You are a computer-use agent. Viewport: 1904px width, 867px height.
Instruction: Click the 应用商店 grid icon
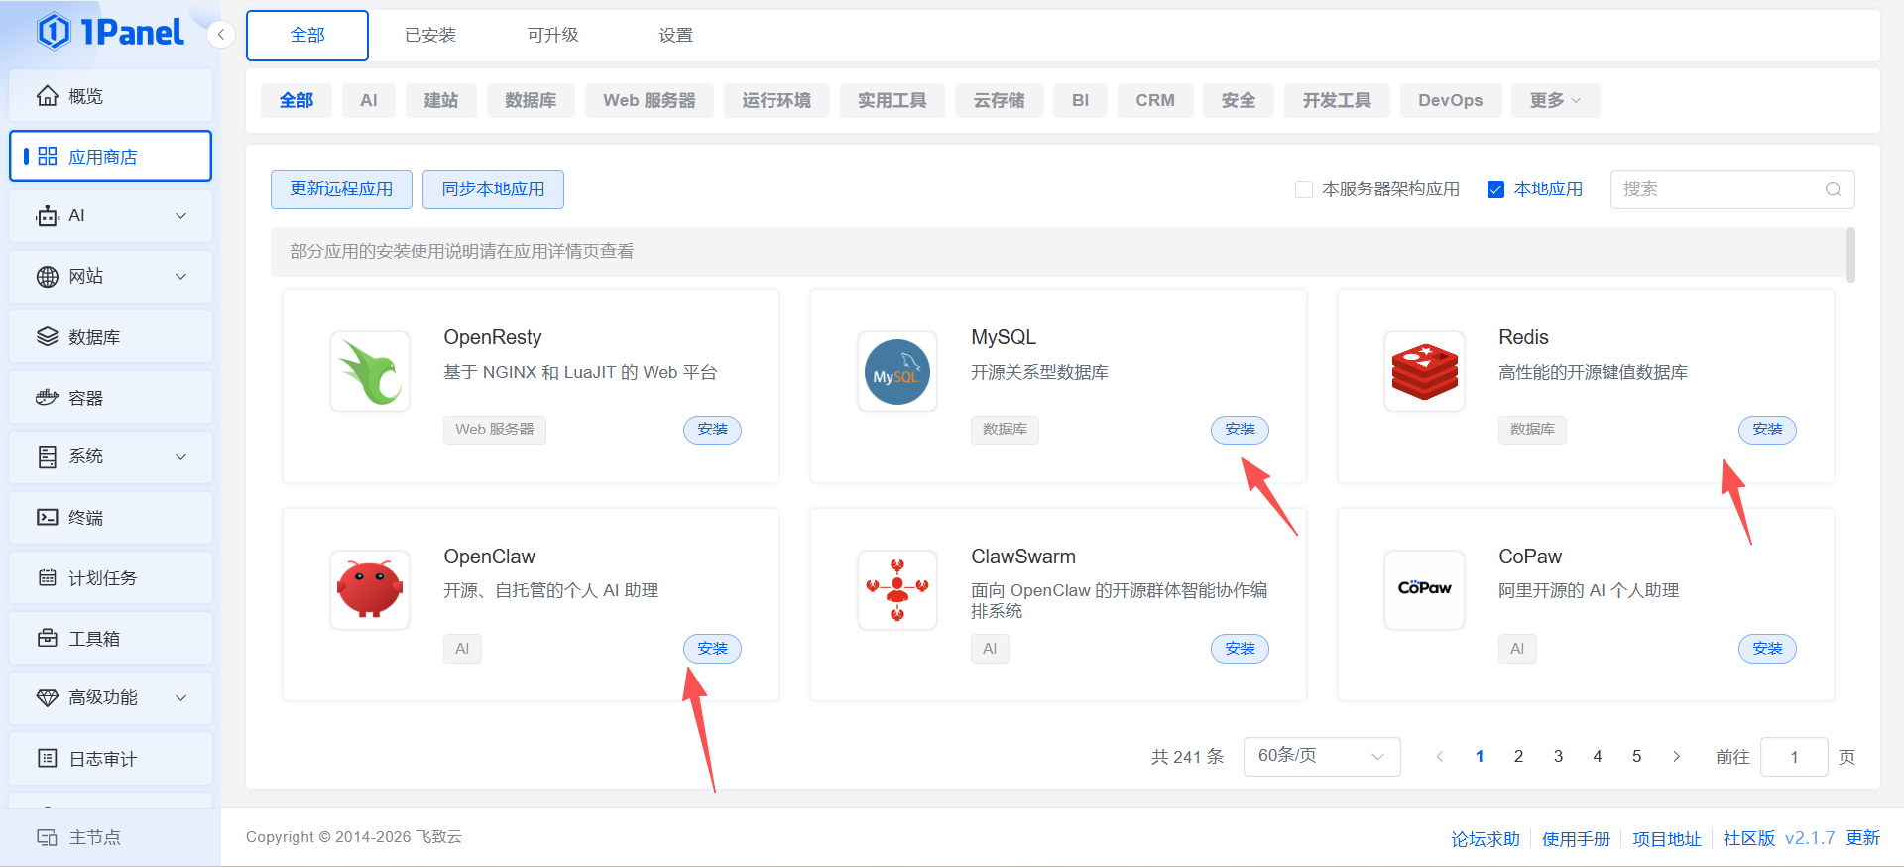tap(47, 156)
